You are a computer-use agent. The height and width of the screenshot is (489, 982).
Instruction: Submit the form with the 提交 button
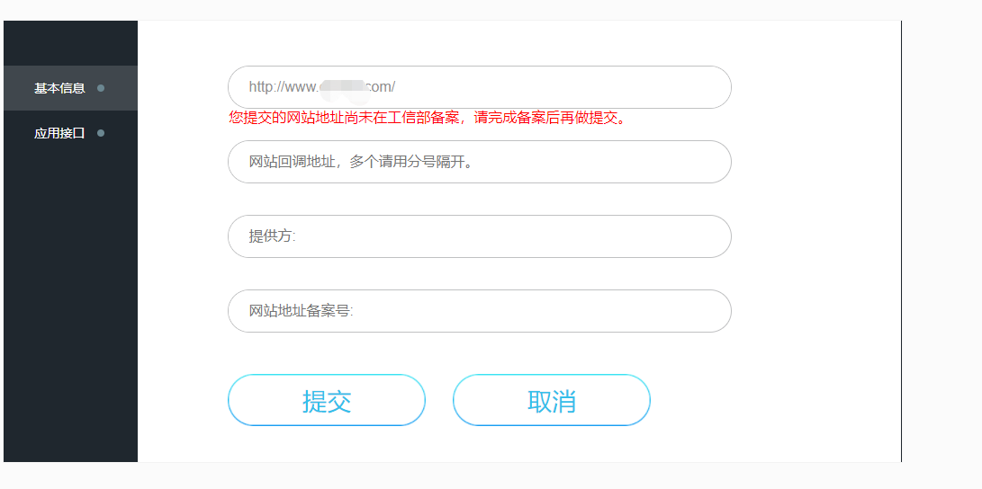(x=326, y=400)
